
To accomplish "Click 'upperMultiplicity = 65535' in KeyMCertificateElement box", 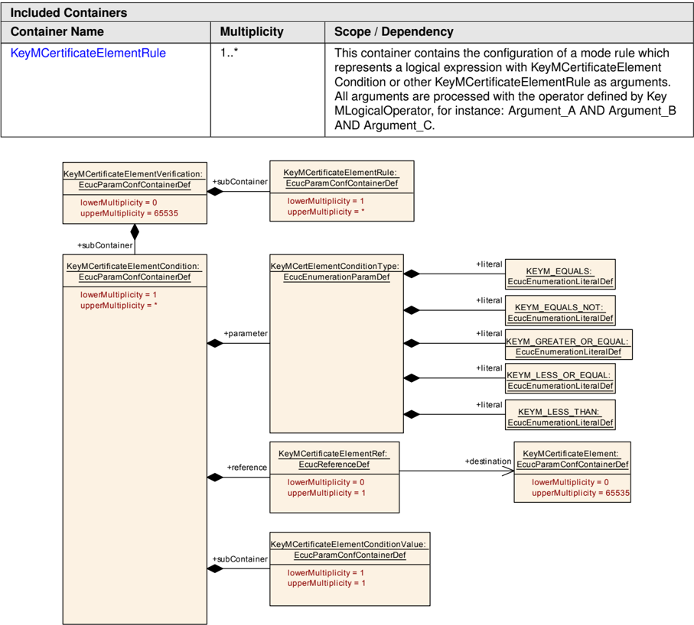I will 581,493.
